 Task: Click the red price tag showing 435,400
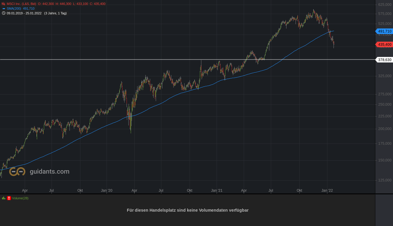click(384, 45)
